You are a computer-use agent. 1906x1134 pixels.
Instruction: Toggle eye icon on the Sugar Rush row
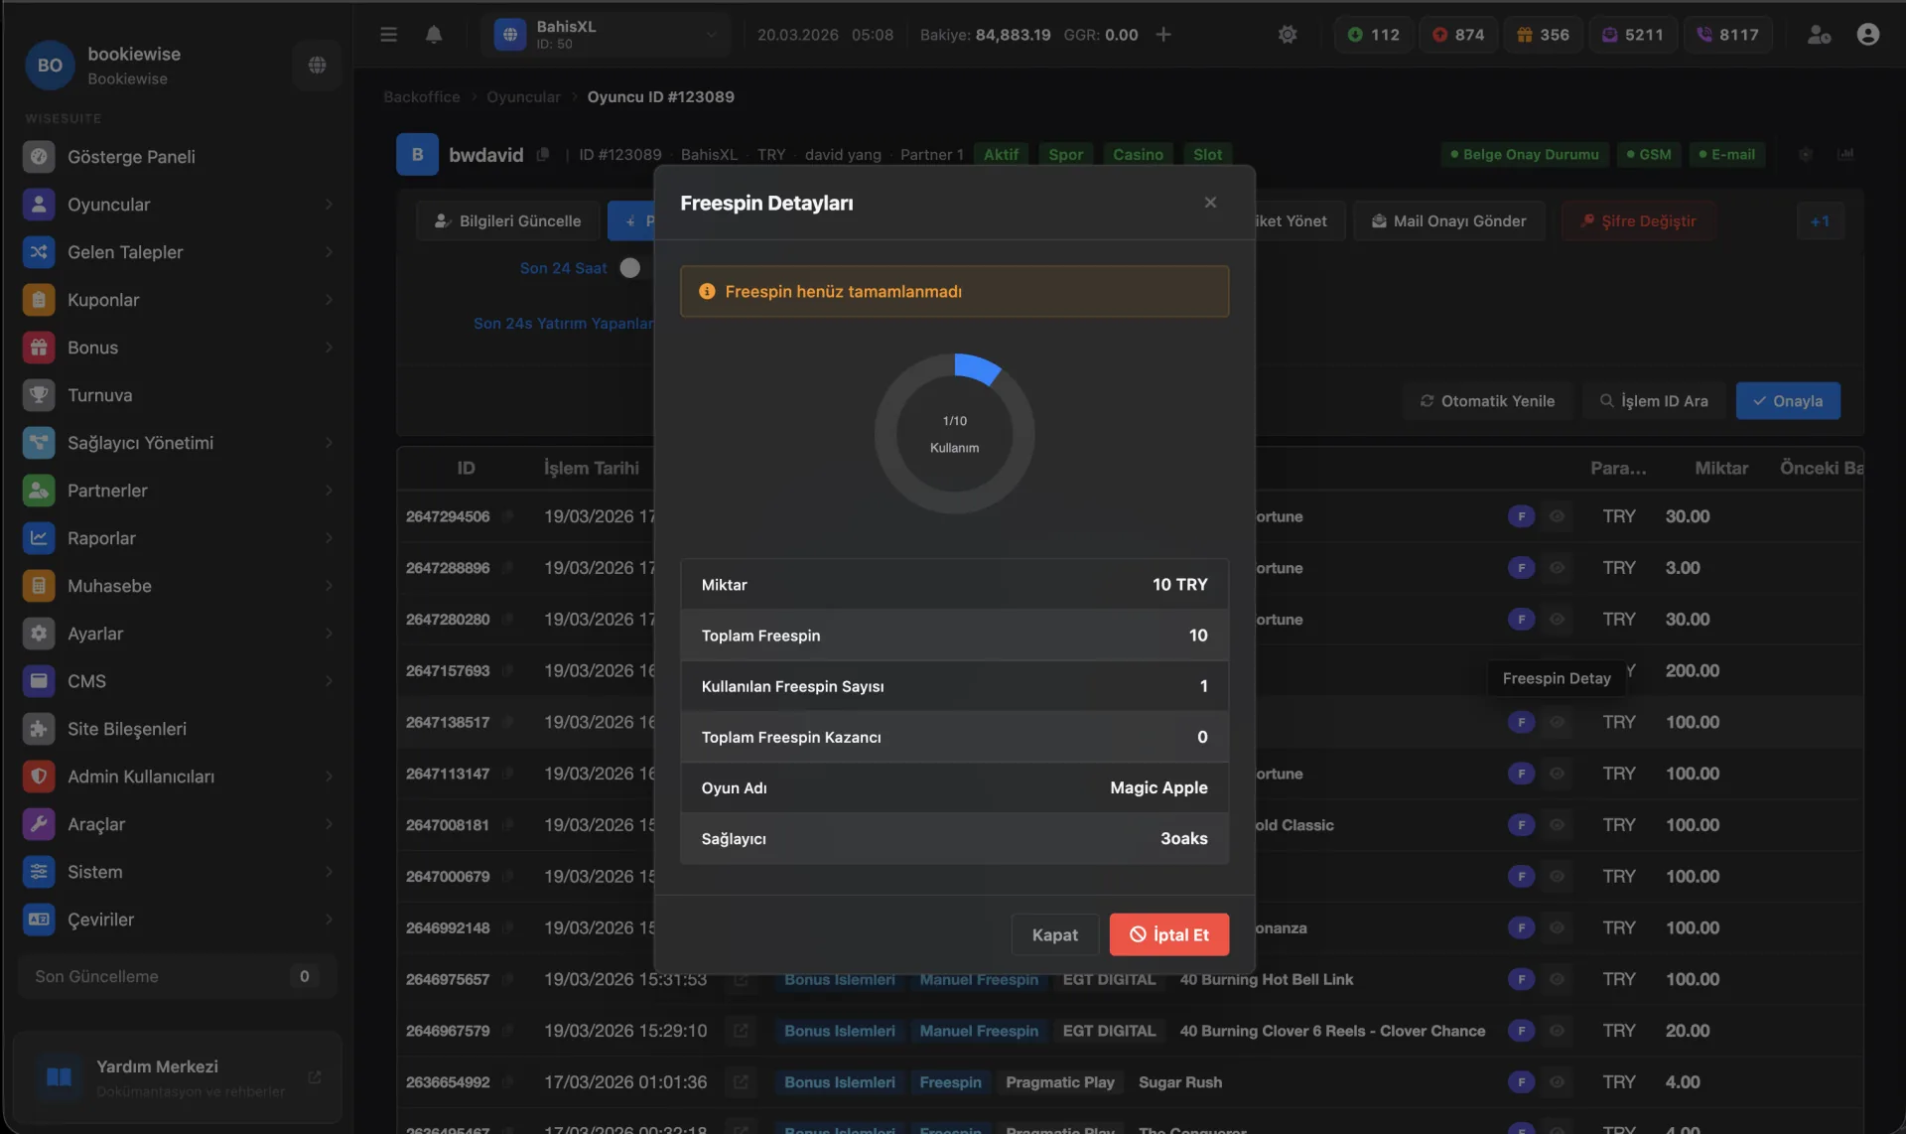[x=1558, y=1082]
